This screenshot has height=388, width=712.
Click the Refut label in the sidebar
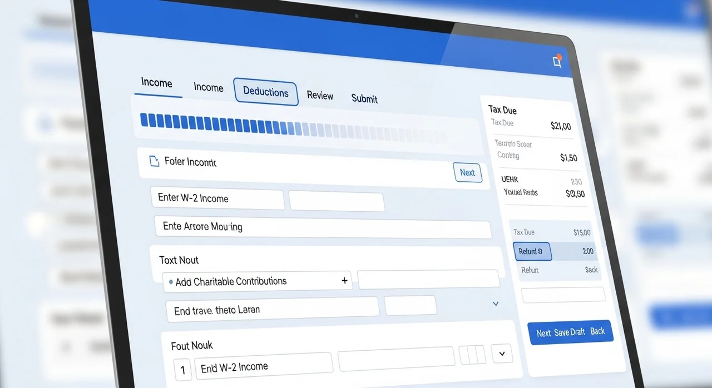(530, 270)
